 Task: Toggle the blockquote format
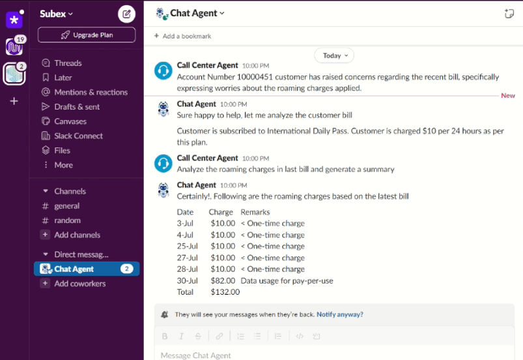pyautogui.click(x=278, y=337)
